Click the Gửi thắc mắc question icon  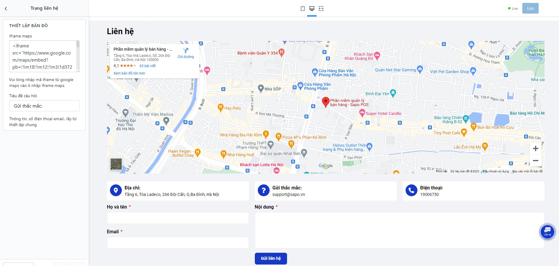pyautogui.click(x=264, y=191)
